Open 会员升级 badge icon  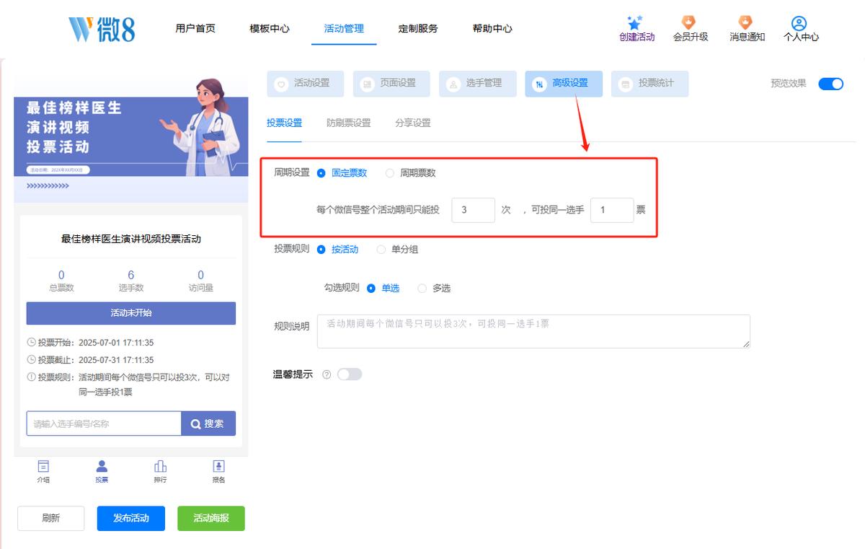click(689, 23)
